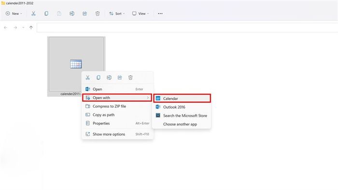
Task: Click the Delete trash icon in the top toolbar
Action: [x=98, y=14]
